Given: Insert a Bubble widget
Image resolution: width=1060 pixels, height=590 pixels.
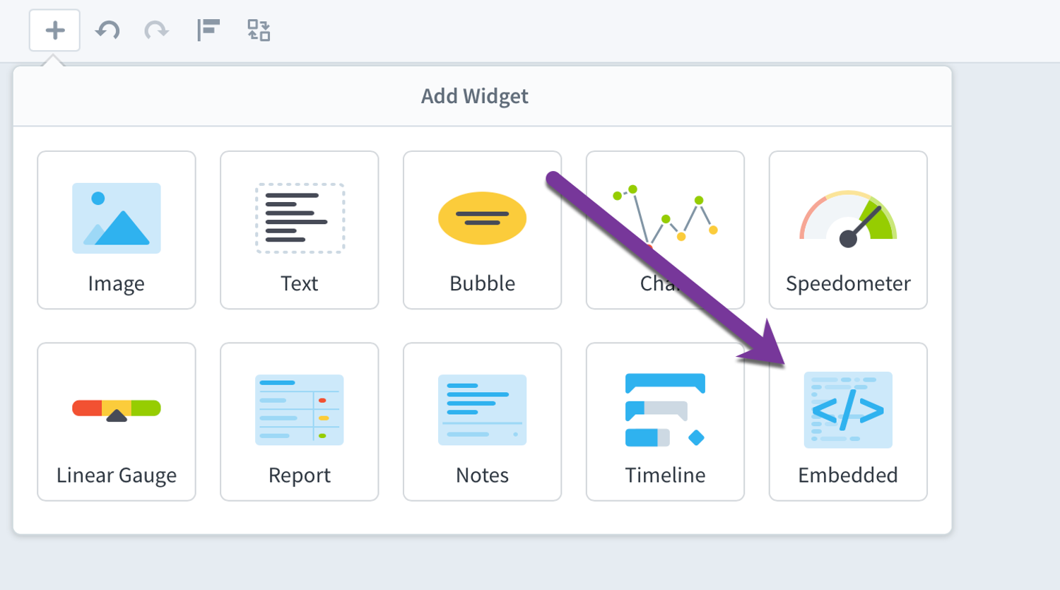Looking at the screenshot, I should pos(483,230).
